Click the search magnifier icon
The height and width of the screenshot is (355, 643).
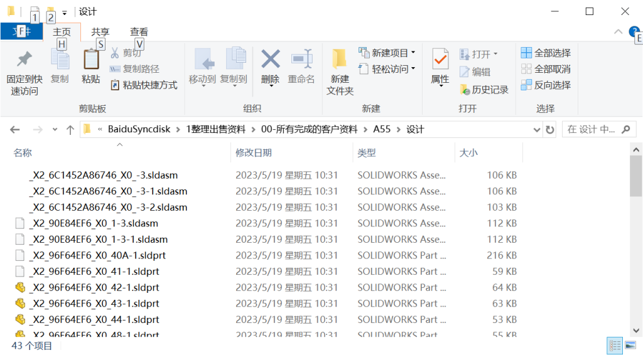(x=626, y=129)
